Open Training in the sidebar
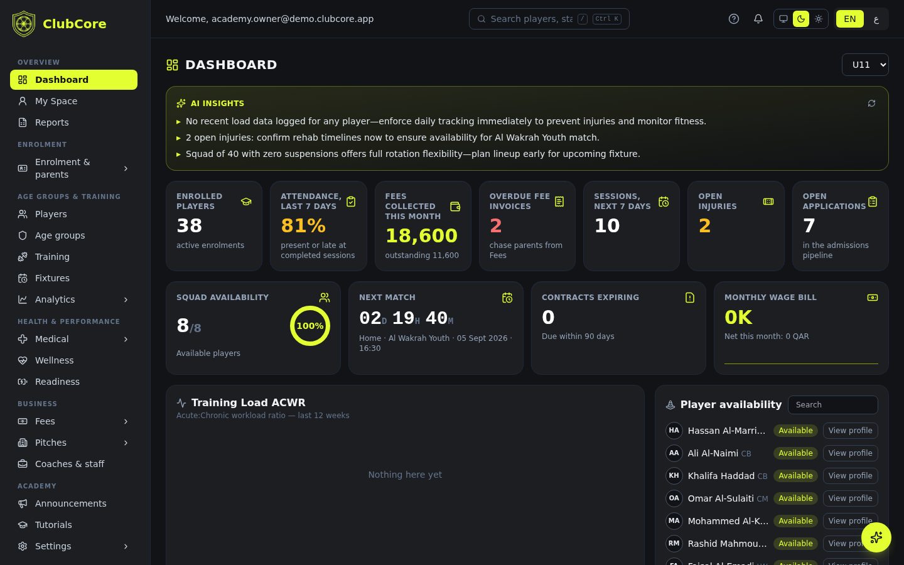Viewport: 904px width, 565px height. point(73,257)
